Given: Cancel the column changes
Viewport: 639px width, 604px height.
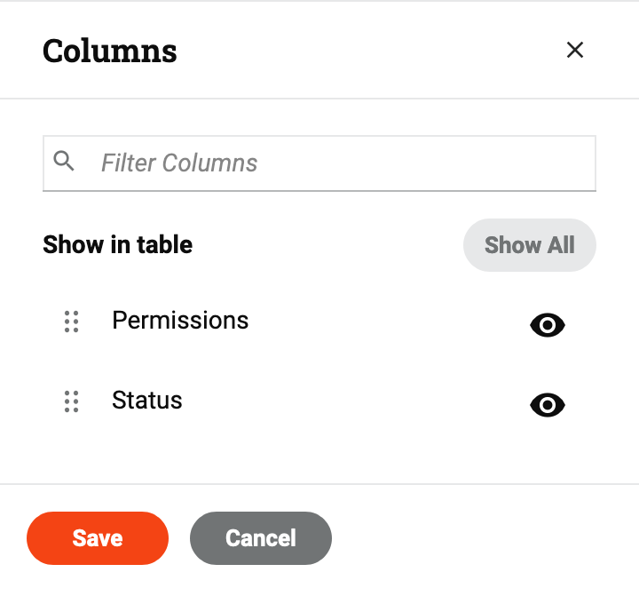Looking at the screenshot, I should pyautogui.click(x=261, y=538).
